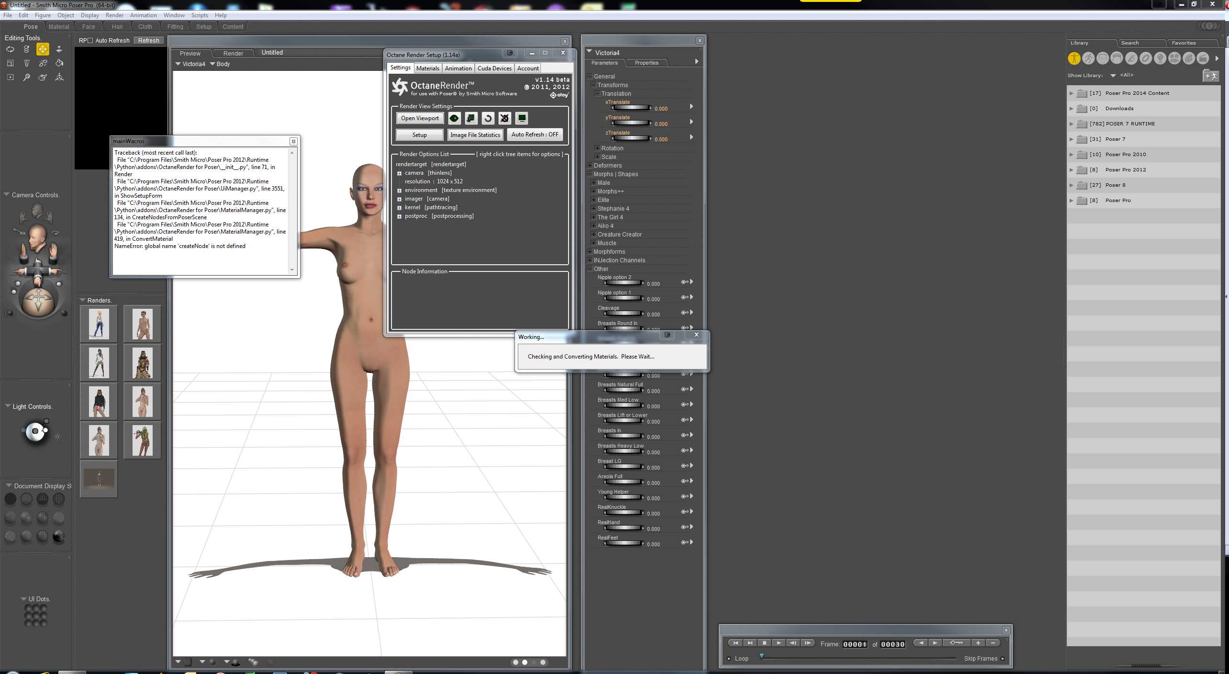Select the Direct Manipulation tool

pyautogui.click(x=59, y=77)
